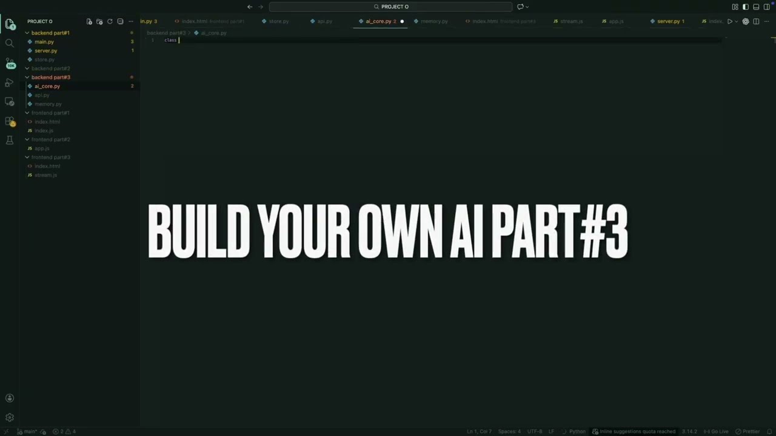Click Inline suggestions quota reached status item
The image size is (776, 436).
click(x=634, y=432)
